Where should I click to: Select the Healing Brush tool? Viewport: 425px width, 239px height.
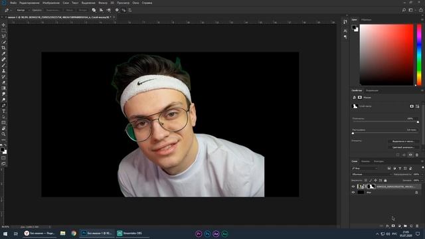coord(3,59)
